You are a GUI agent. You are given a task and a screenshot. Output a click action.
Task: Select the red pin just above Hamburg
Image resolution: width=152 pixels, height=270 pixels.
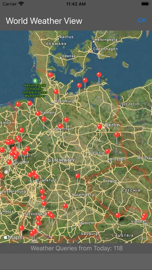pyautogui.click(x=56, y=92)
